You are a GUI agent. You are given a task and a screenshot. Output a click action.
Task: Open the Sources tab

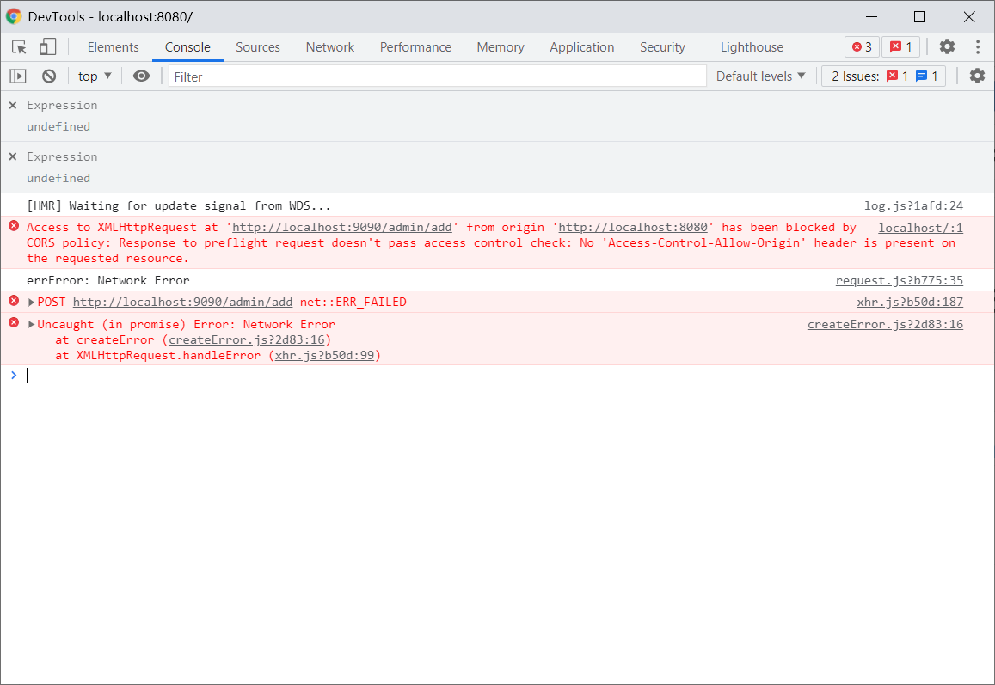pos(258,47)
